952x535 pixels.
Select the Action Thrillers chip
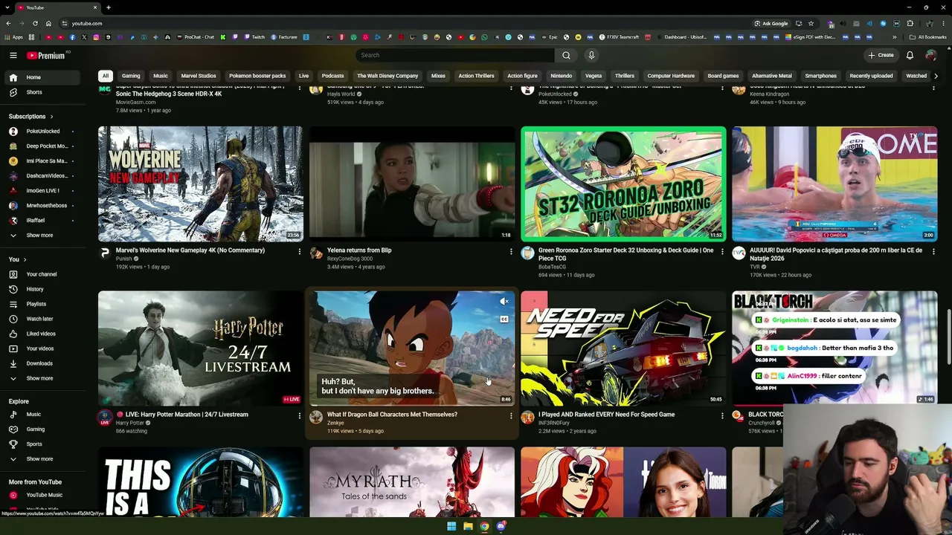tap(476, 76)
